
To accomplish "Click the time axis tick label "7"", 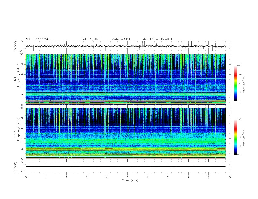I will [168, 177].
